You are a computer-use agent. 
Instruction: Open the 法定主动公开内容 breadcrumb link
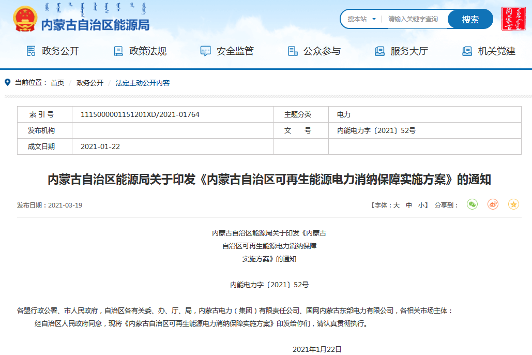tap(143, 82)
